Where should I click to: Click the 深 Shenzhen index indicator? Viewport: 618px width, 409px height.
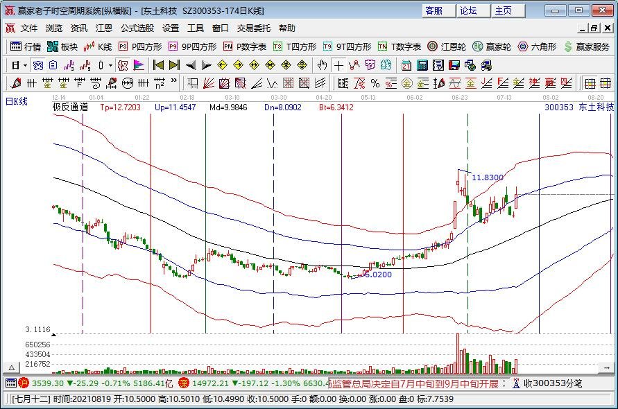click(x=183, y=383)
